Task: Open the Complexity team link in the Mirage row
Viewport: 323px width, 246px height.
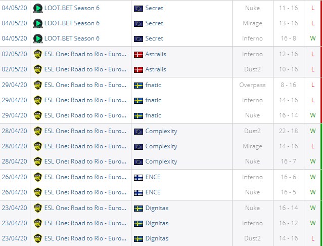Action: (161, 146)
